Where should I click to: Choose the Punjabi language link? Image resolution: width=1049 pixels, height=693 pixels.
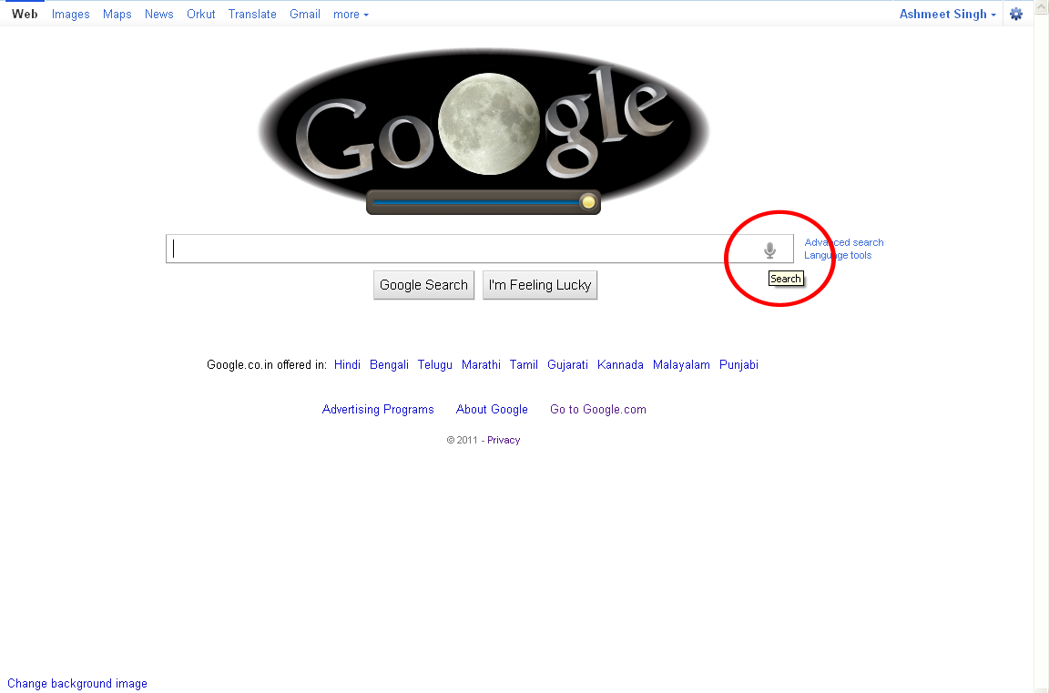(x=738, y=364)
